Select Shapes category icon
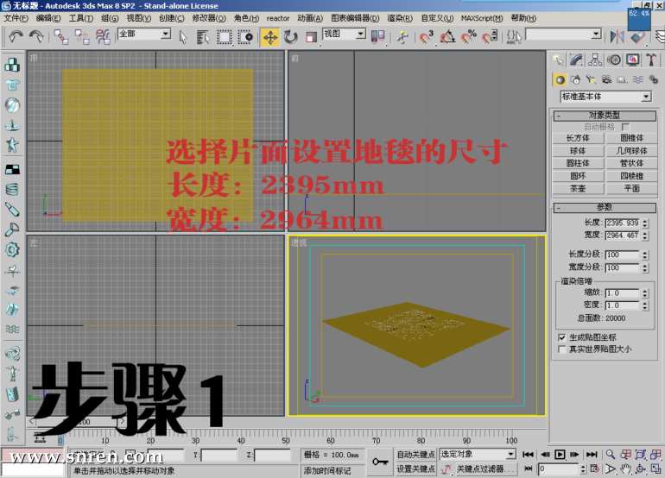Image resolution: width=665 pixels, height=478 pixels. 576,79
